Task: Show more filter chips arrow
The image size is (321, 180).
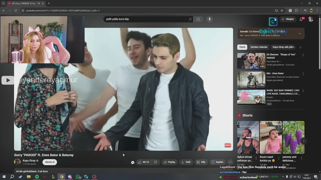Action: point(300,47)
